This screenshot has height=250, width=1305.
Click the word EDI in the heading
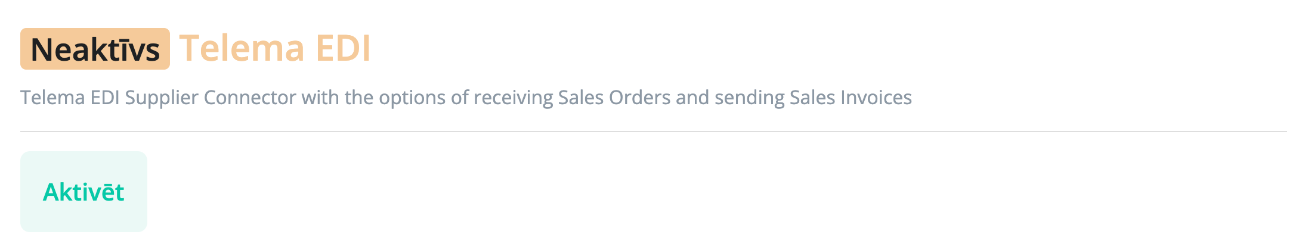tap(343, 48)
